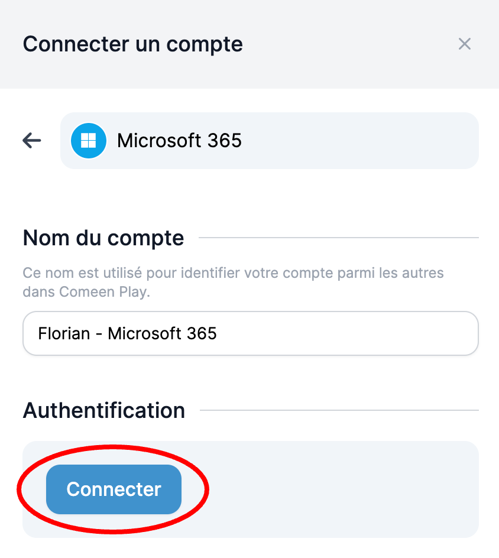Screen dimensions: 499x558
Task: Click the Connecter un compte title
Action: (x=133, y=44)
